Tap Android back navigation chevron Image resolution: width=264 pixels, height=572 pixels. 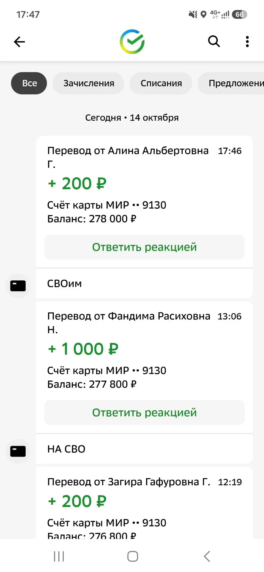point(207,556)
